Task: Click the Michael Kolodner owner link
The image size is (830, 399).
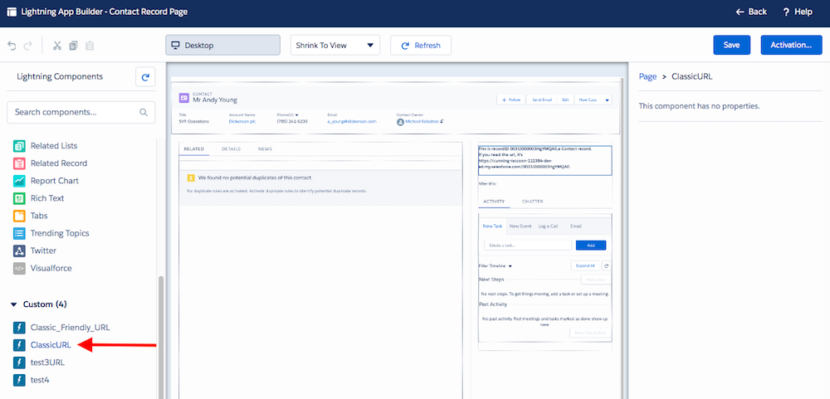Action: 422,121
